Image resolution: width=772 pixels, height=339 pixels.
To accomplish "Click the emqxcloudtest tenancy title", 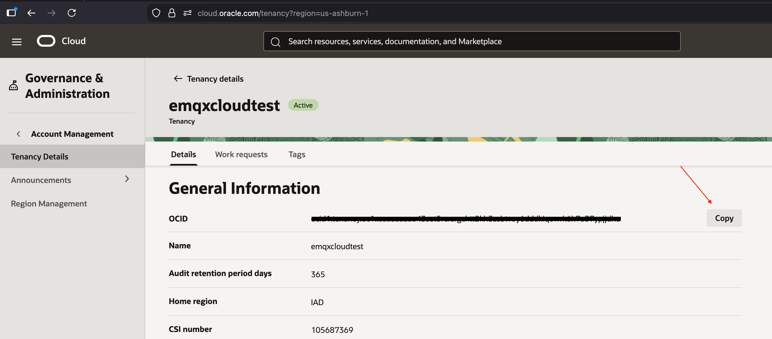I will pos(224,106).
